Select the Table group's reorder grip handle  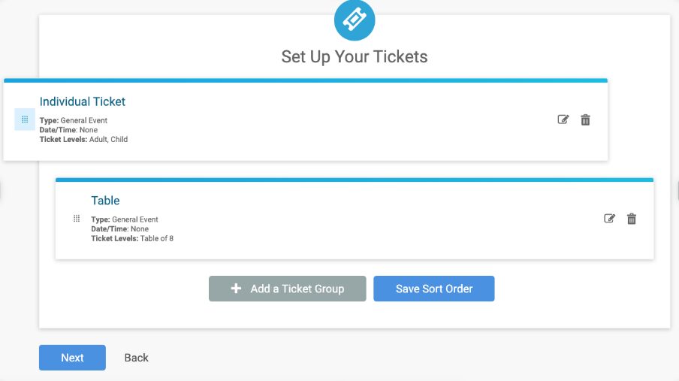click(77, 218)
